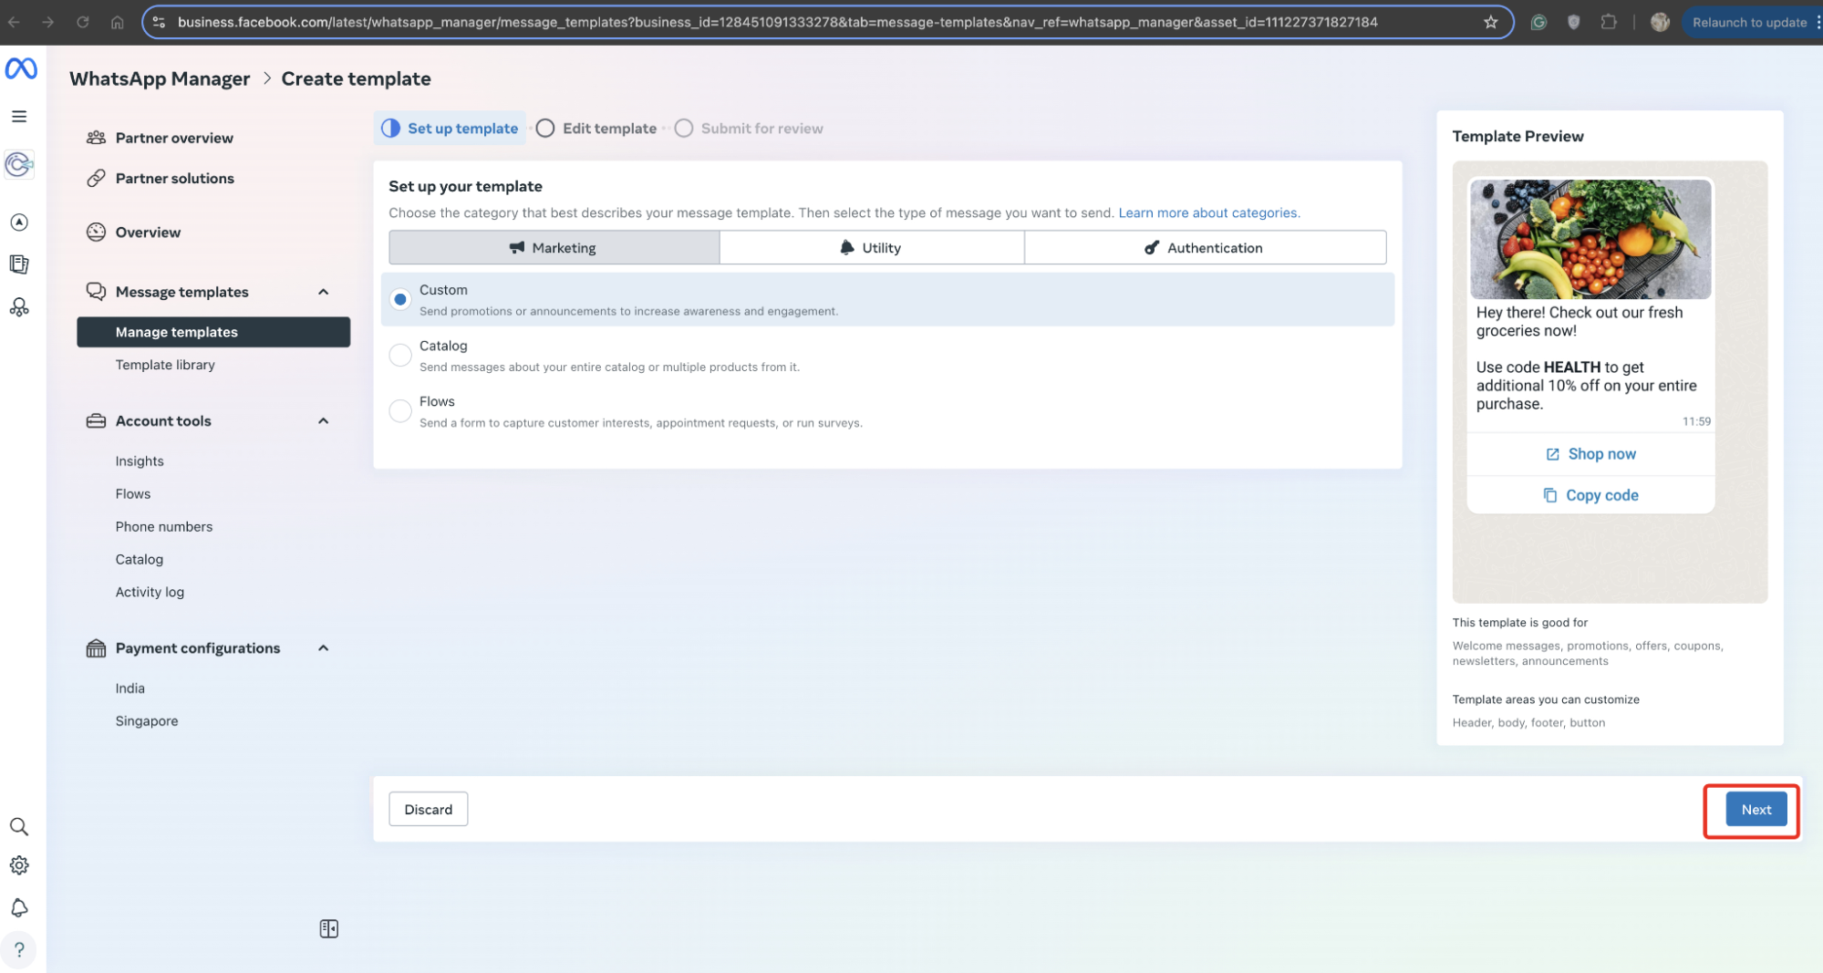Image resolution: width=1823 pixels, height=973 pixels.
Task: Open Catalog under Account tools
Action: [x=140, y=560]
